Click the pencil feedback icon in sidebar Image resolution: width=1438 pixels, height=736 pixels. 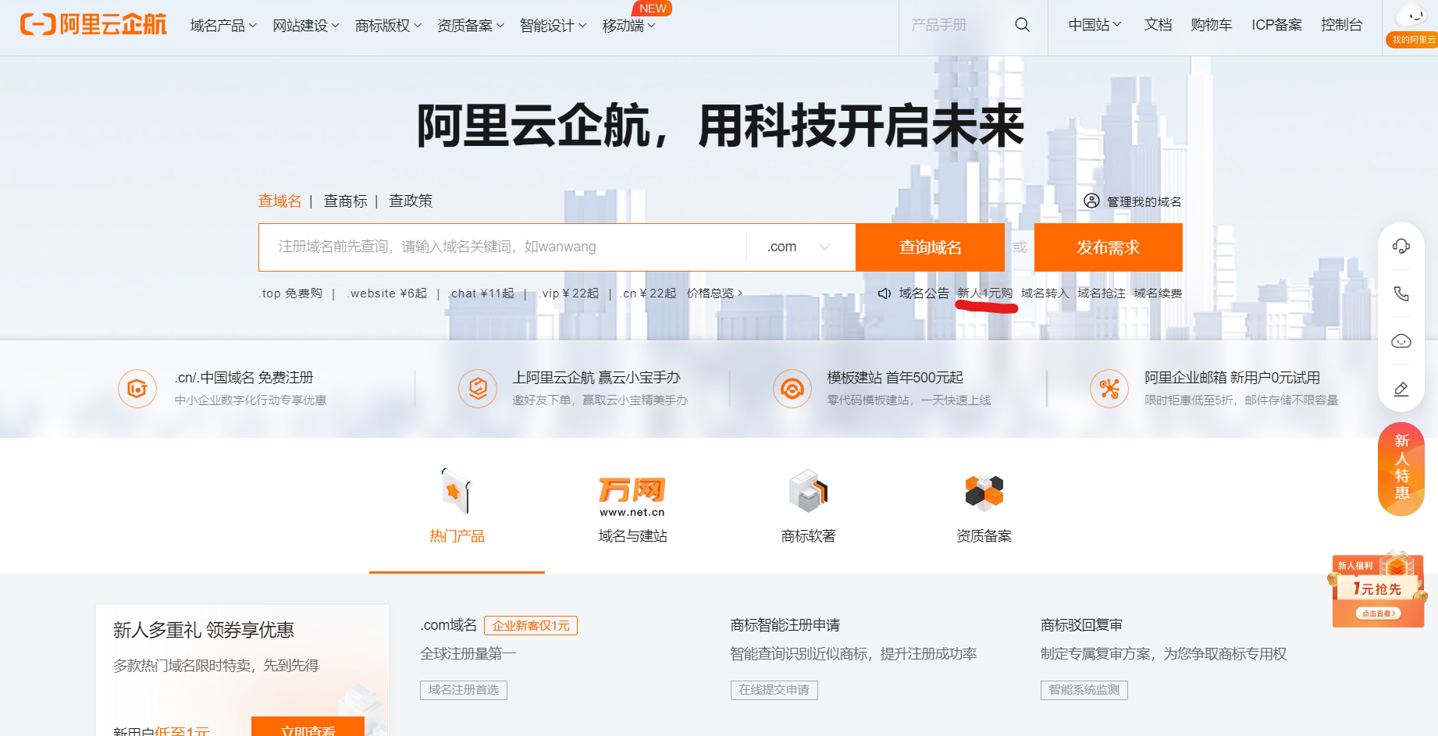pyautogui.click(x=1401, y=389)
